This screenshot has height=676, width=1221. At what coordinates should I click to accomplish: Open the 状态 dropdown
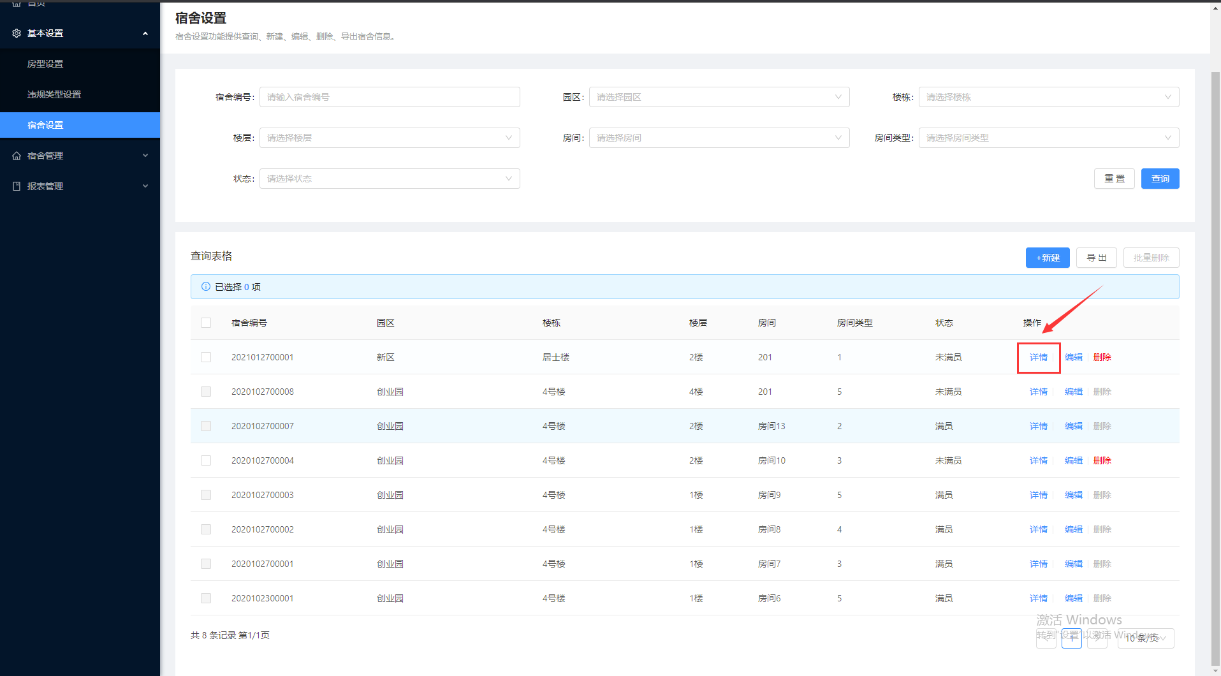point(390,179)
